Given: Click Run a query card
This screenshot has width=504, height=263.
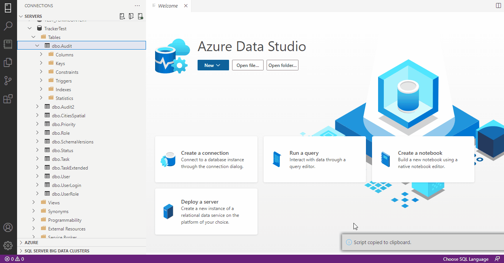Looking at the screenshot, I should [x=315, y=159].
